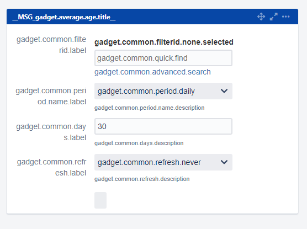
Task: Click the chevron arrow on the refresh dropdown
Action: tap(224, 162)
